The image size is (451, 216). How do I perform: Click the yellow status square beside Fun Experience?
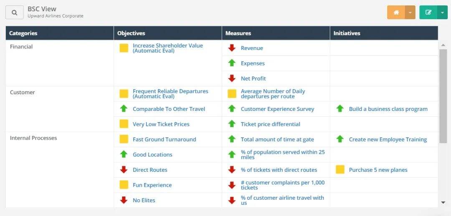(124, 185)
